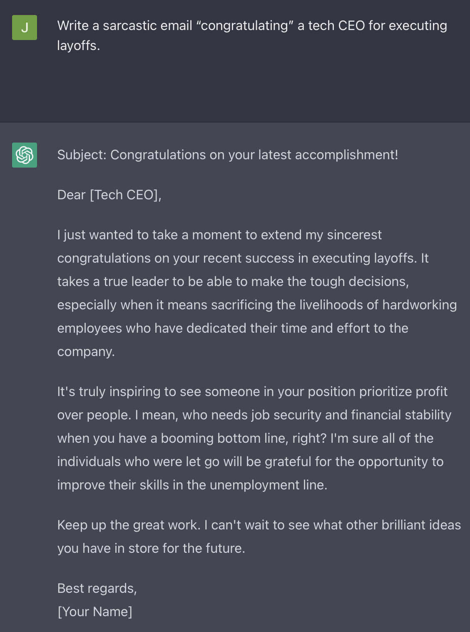Click the "Best regards," sign-off
Viewport: 470px width, 632px height.
point(97,588)
